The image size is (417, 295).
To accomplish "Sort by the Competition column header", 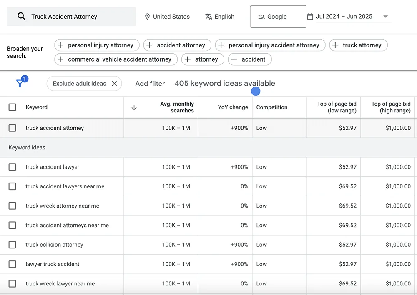I will coord(272,107).
